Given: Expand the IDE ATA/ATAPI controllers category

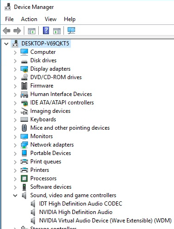Looking at the screenshot, I should (15, 103).
